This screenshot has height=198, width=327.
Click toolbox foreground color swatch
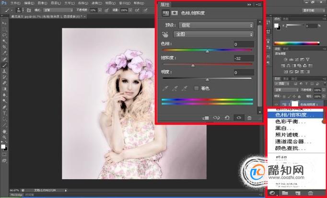pyautogui.click(x=3, y=147)
